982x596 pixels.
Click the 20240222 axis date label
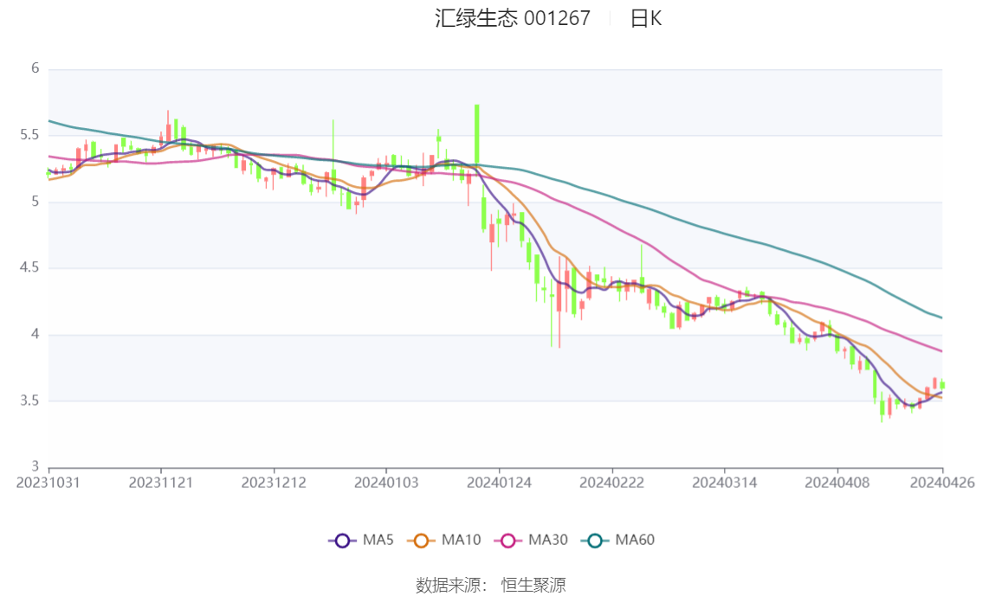[612, 483]
